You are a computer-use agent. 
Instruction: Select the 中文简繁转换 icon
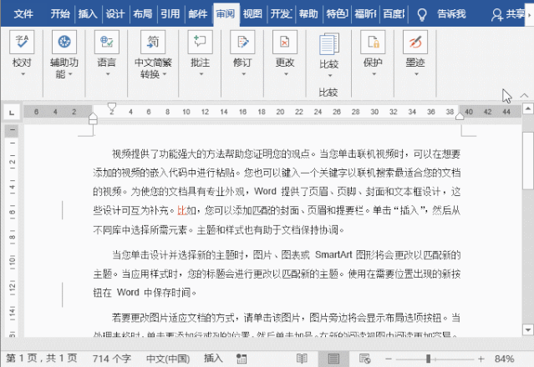[154, 42]
